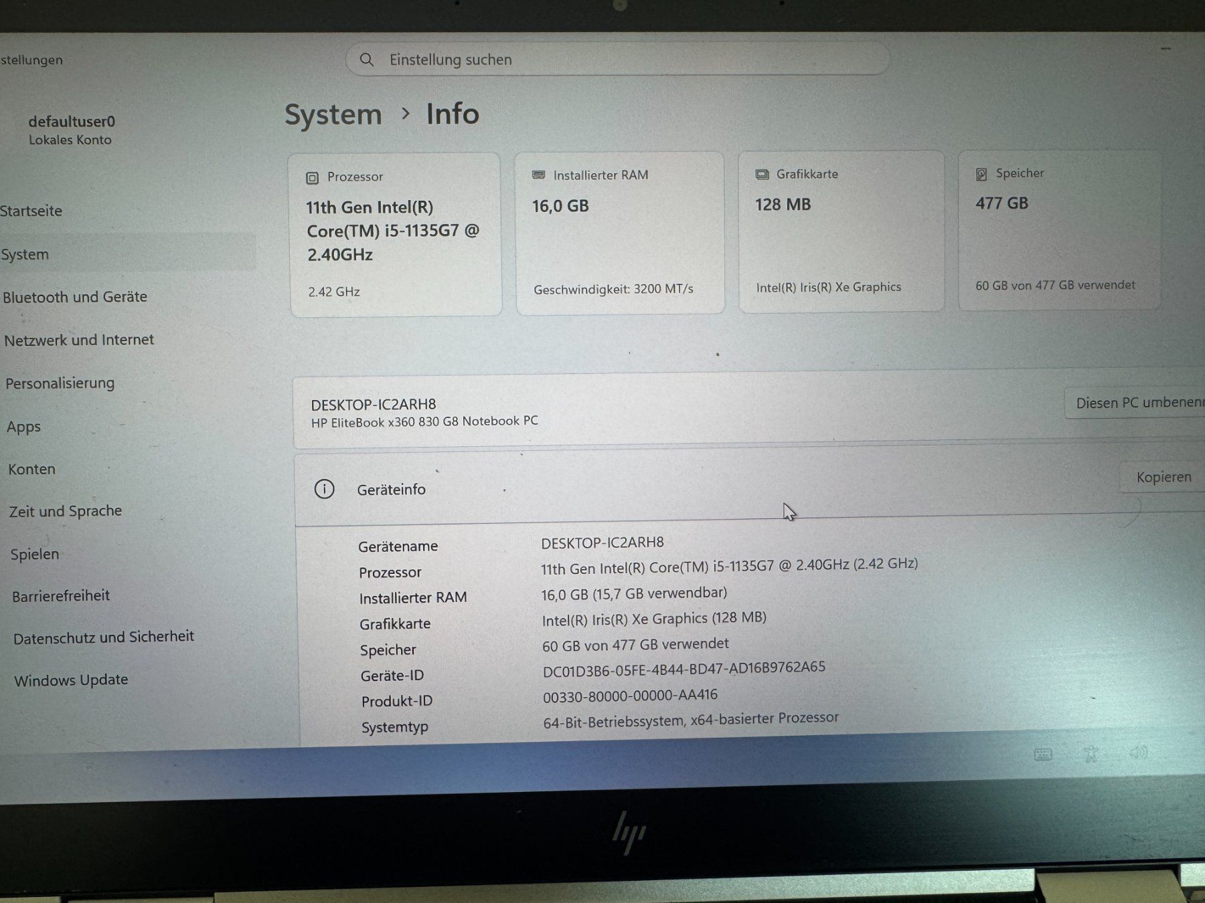Click the Grafikkarte card icon
Screen dimensions: 1205x903
[x=762, y=175]
